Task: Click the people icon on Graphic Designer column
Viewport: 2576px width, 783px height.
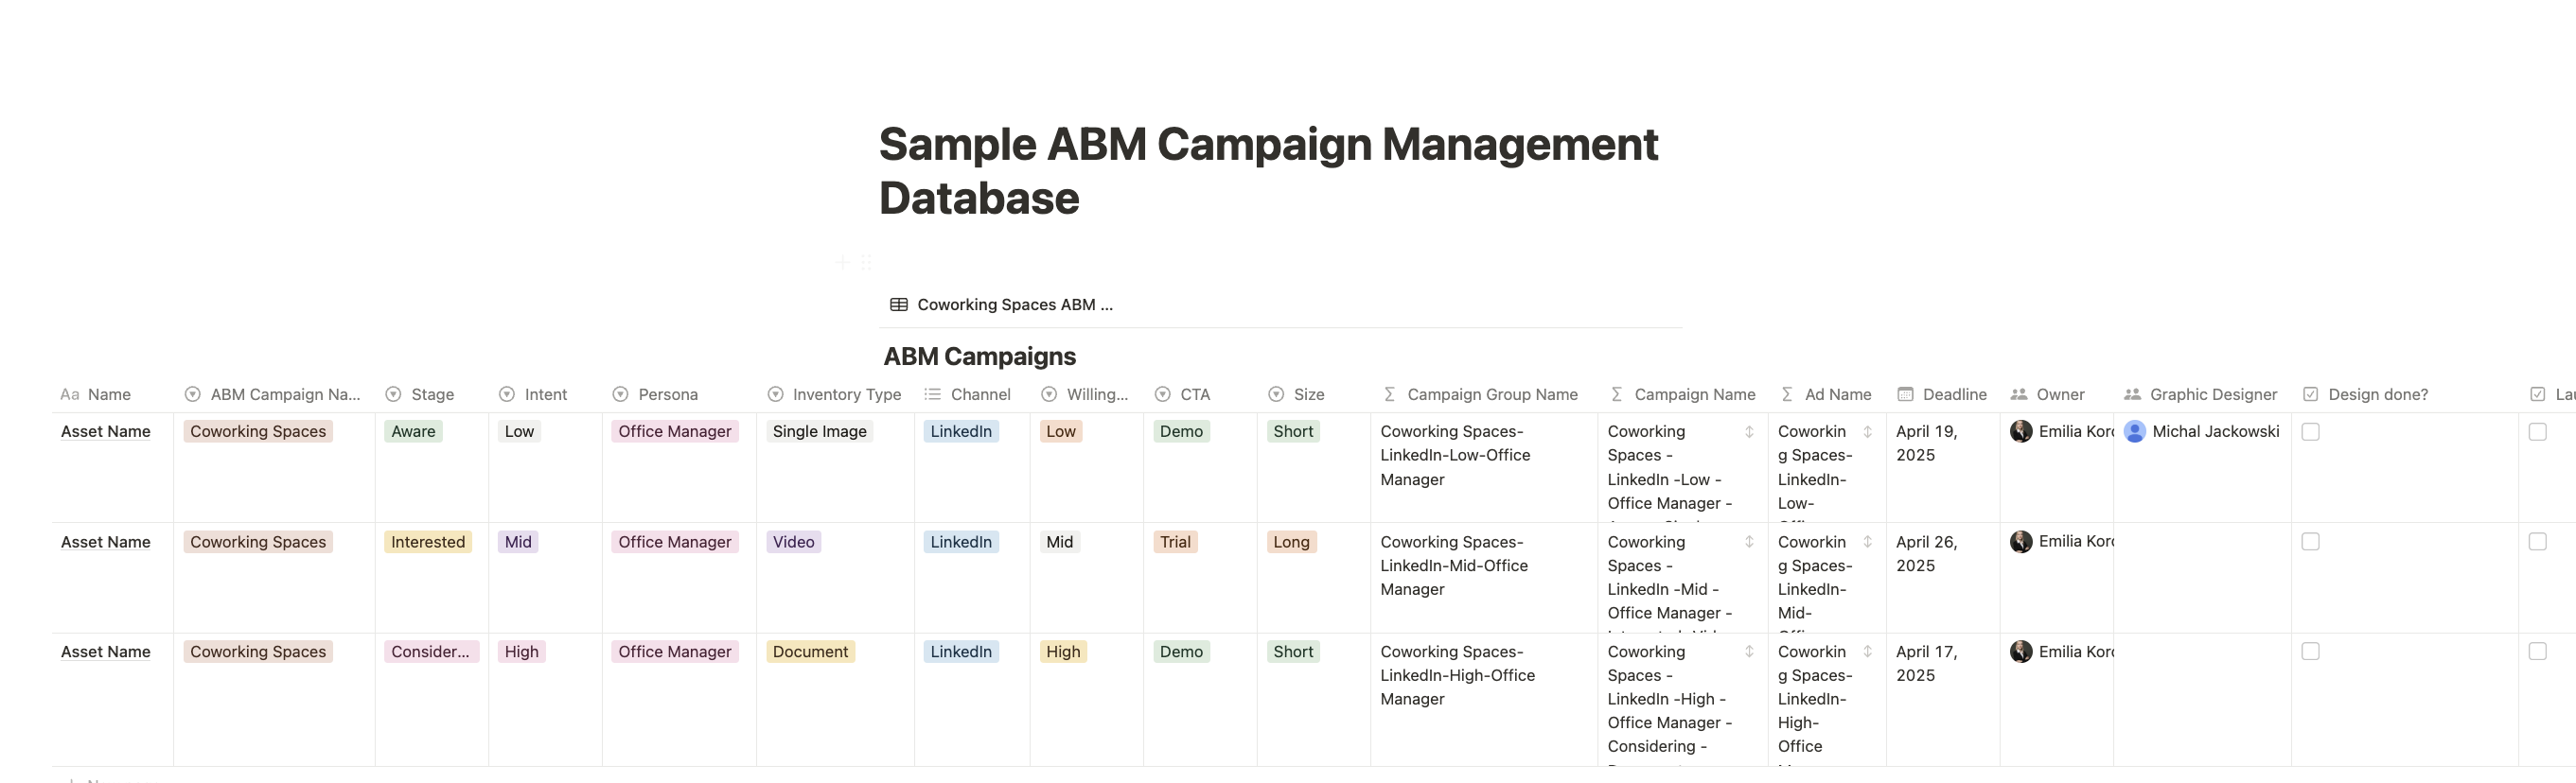Action: [x=2131, y=393]
